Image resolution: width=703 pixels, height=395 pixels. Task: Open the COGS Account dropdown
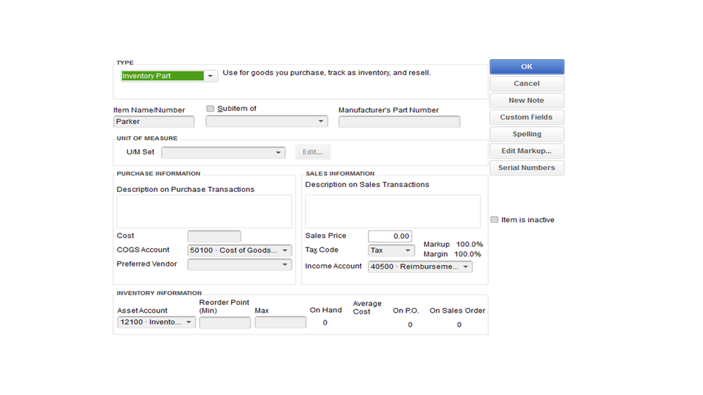click(285, 250)
